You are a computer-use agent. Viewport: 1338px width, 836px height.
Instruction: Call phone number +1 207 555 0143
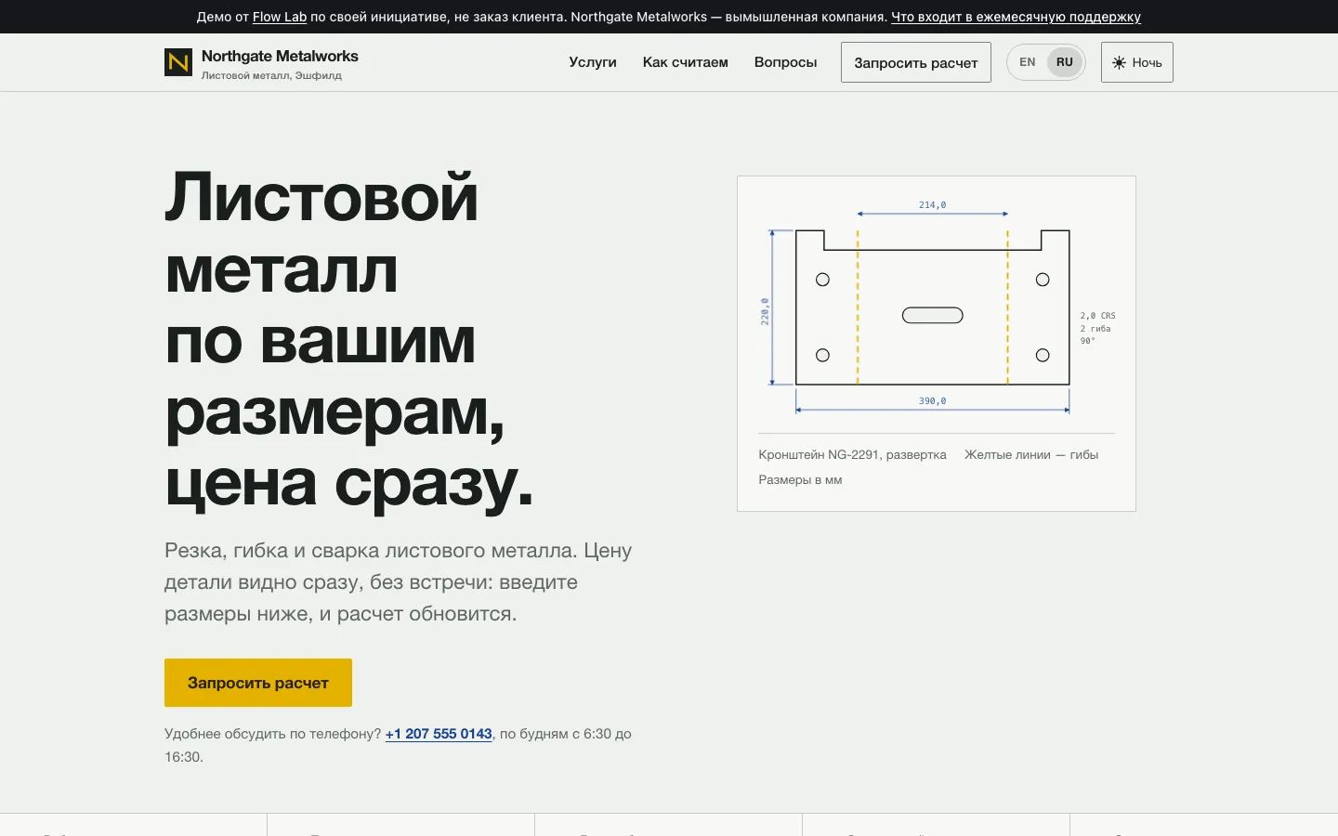(x=439, y=734)
